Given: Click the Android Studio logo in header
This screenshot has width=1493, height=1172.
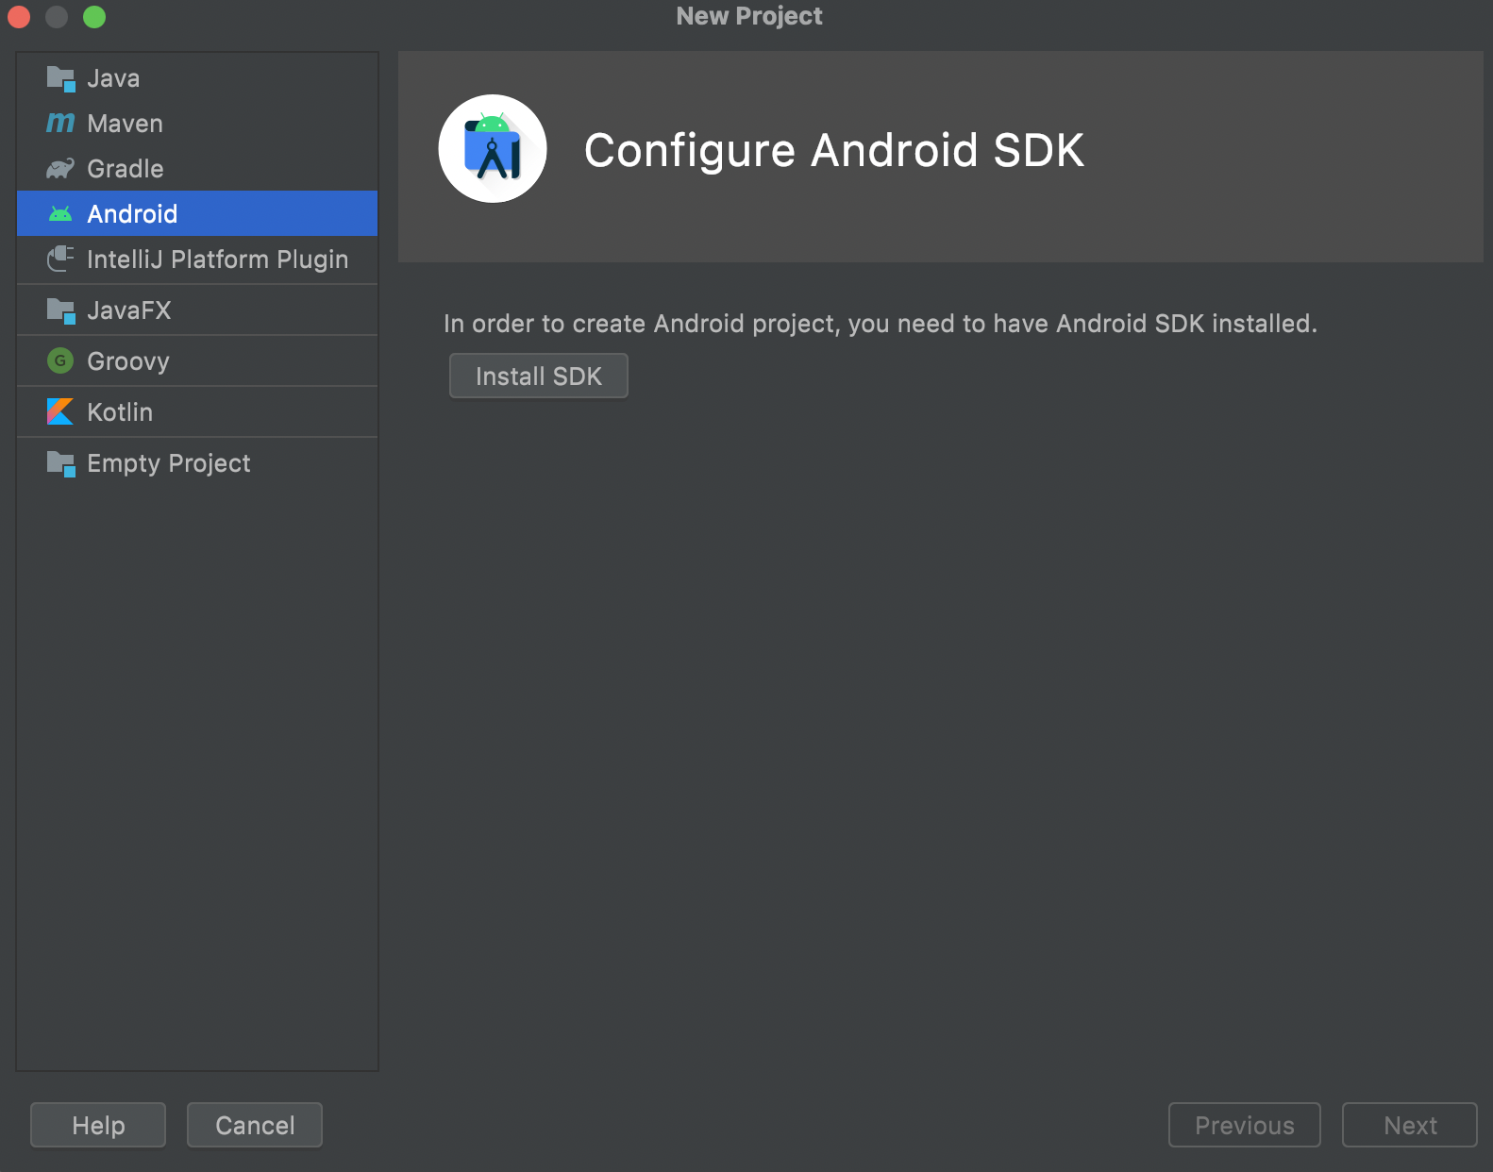Looking at the screenshot, I should [x=493, y=148].
